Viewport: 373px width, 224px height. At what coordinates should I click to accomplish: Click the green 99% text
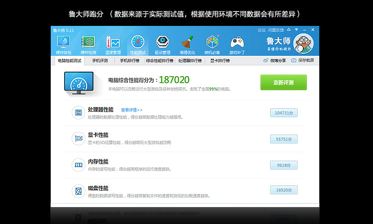(x=213, y=89)
